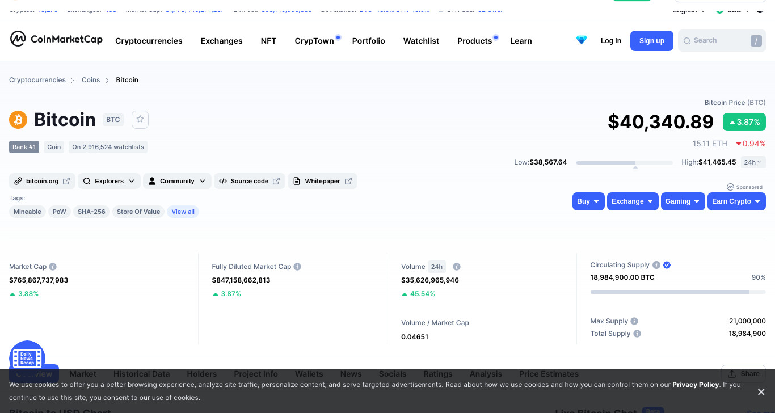Click the Total Supply info icon
This screenshot has width=775, height=413.
pos(637,334)
